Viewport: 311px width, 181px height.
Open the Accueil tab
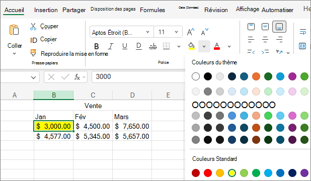(x=14, y=10)
